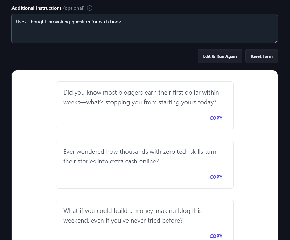
Task: Grab the textarea resize handle corner
Action: pos(276,41)
